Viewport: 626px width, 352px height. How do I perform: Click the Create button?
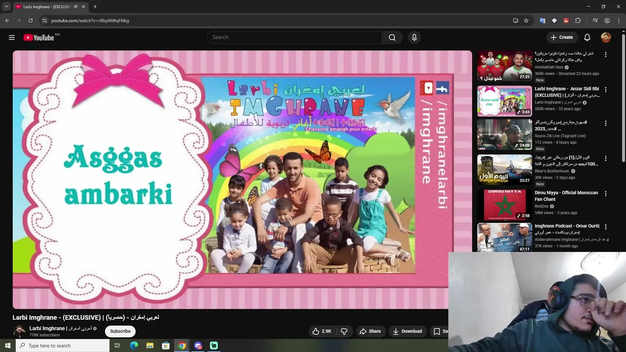pyautogui.click(x=561, y=38)
